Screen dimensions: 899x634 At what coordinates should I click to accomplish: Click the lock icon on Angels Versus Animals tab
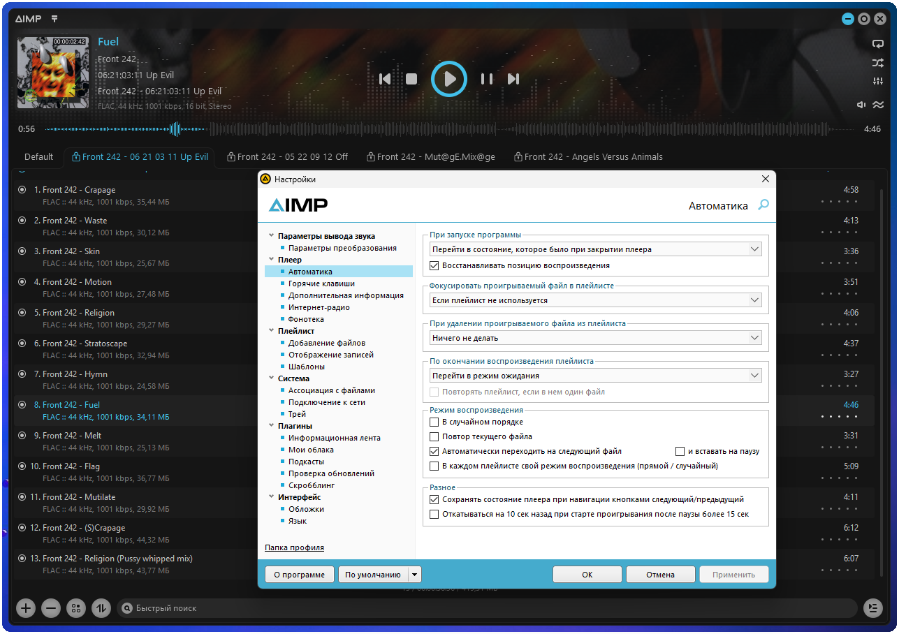[518, 157]
